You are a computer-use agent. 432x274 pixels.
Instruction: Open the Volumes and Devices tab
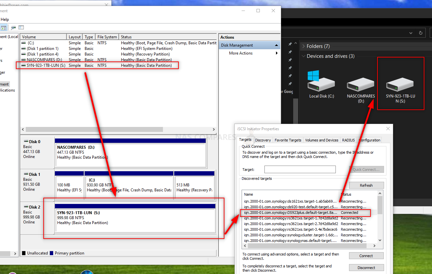tap(322, 140)
